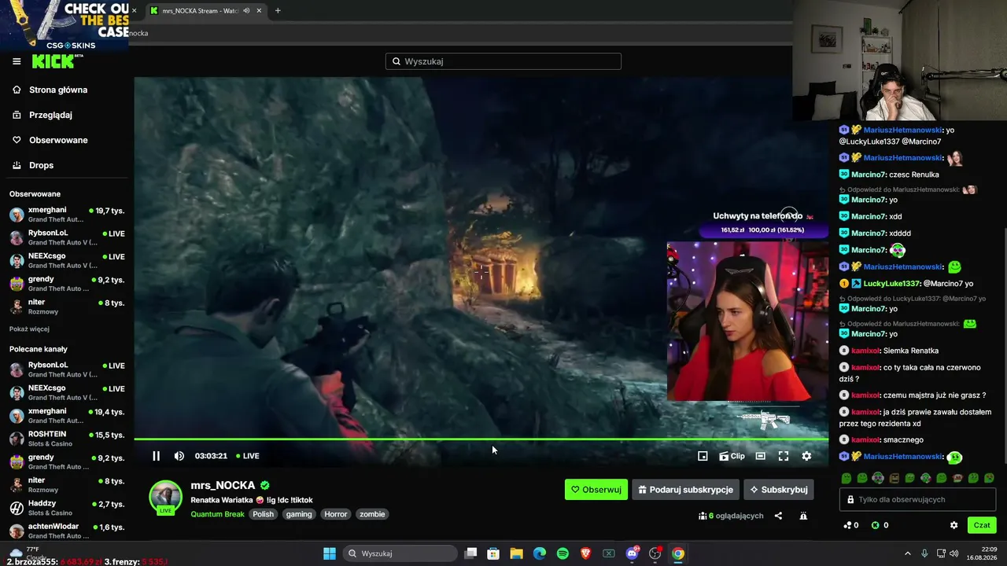Viewport: 1007px width, 566px height.
Task: Pause the mrs_NOCKA stream playback
Action: point(156,456)
